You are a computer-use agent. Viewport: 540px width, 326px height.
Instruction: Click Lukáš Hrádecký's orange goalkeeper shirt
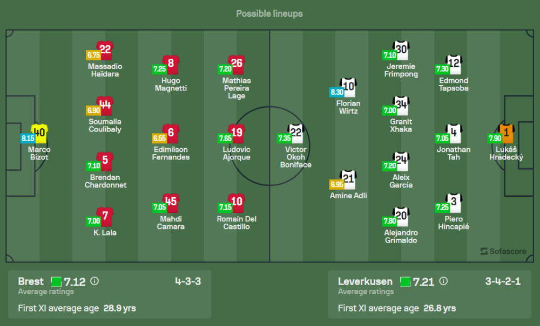pos(507,133)
